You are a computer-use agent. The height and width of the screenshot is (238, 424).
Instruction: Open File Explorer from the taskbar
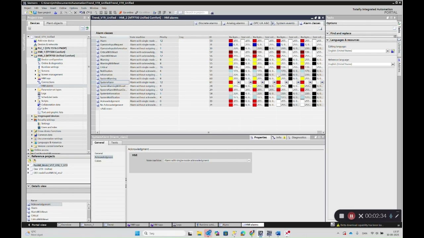pyautogui.click(x=199, y=233)
